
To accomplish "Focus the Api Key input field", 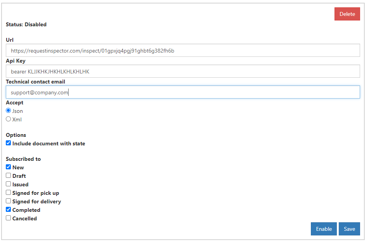I will pos(183,71).
